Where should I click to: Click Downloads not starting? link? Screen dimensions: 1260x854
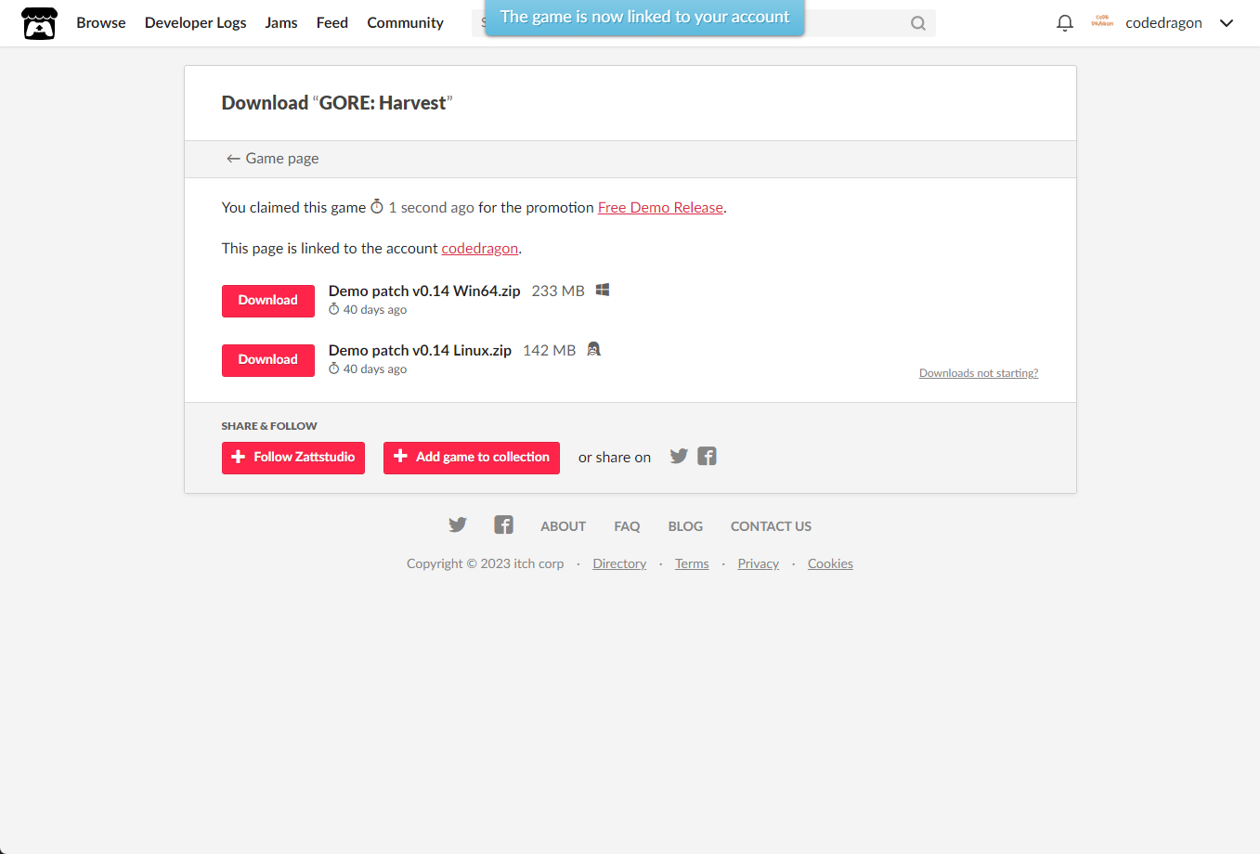point(979,373)
